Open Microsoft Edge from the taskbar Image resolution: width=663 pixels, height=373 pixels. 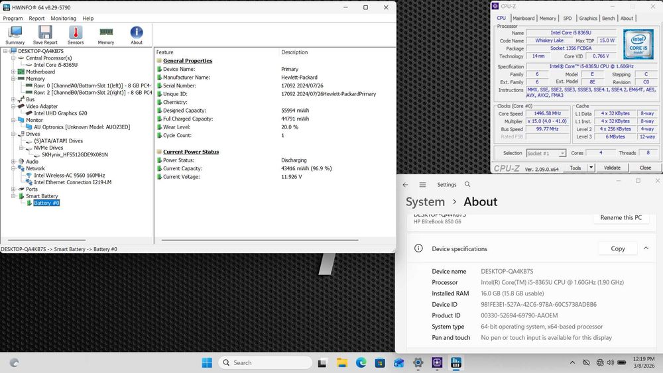click(x=361, y=362)
